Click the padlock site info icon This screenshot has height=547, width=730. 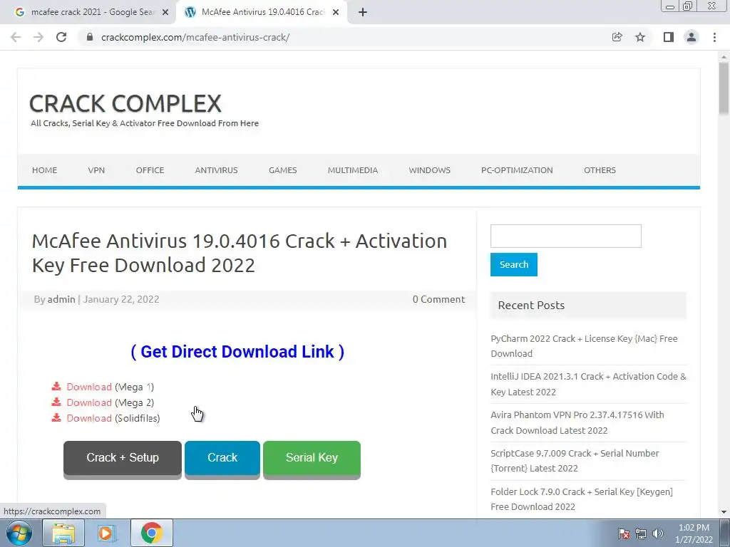click(x=90, y=37)
